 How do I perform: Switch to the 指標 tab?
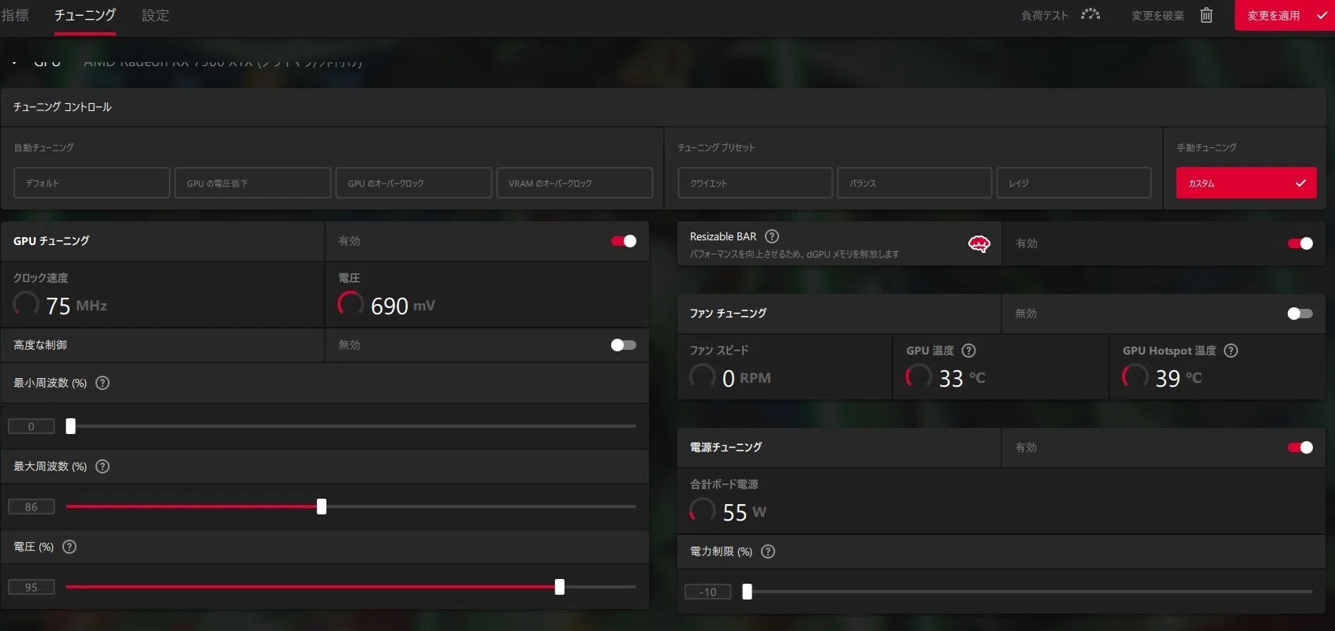[15, 15]
